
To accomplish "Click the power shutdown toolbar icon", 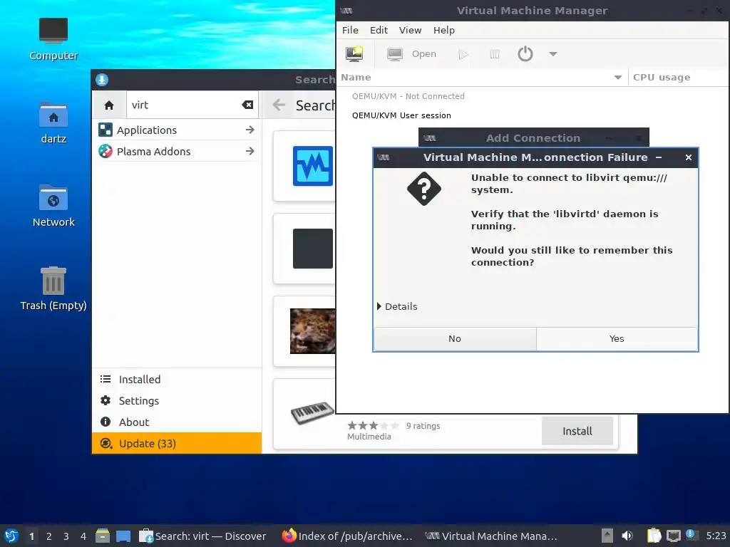I will (x=525, y=54).
